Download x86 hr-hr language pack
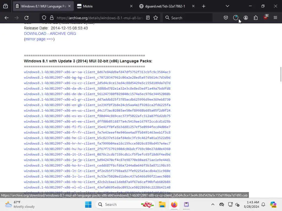The width and height of the screenshot is (282, 211). click(97, 143)
